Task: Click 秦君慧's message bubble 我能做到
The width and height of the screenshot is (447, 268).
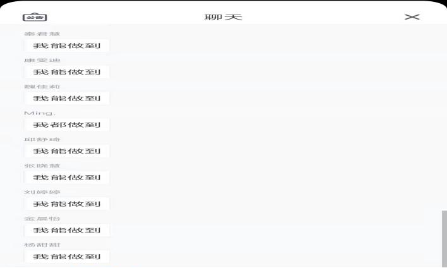Action: pos(67,46)
